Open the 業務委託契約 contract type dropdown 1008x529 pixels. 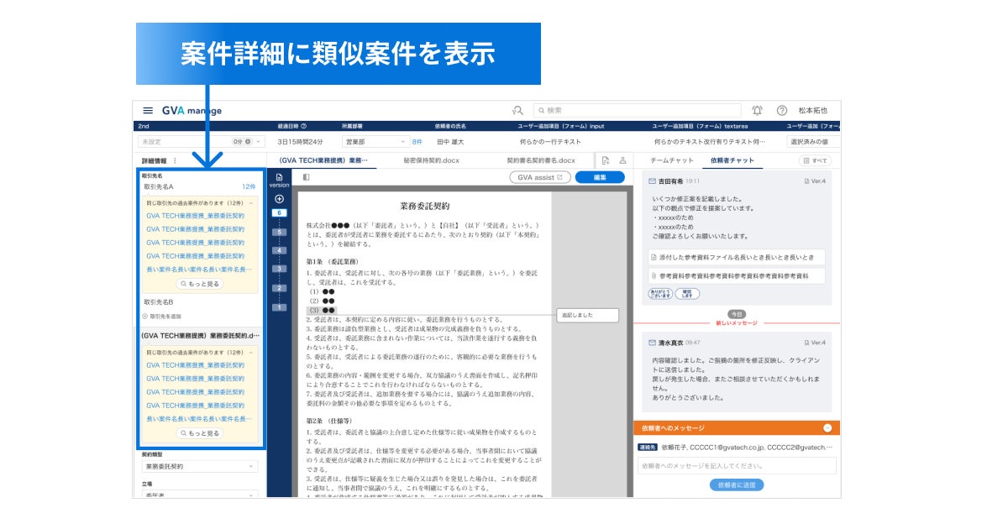[200, 466]
